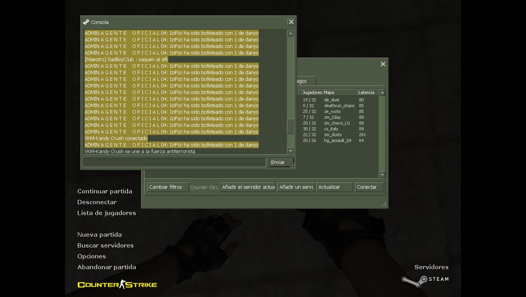Open Lista de jugadores
The height and width of the screenshot is (297, 526).
(107, 213)
